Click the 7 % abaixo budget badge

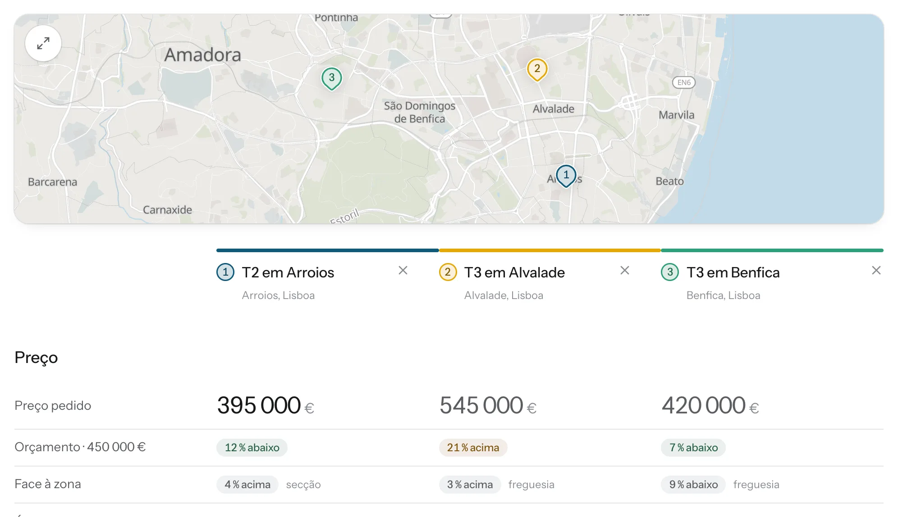click(693, 448)
